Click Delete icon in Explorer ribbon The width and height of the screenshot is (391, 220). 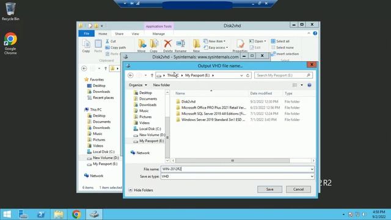tap(168, 46)
